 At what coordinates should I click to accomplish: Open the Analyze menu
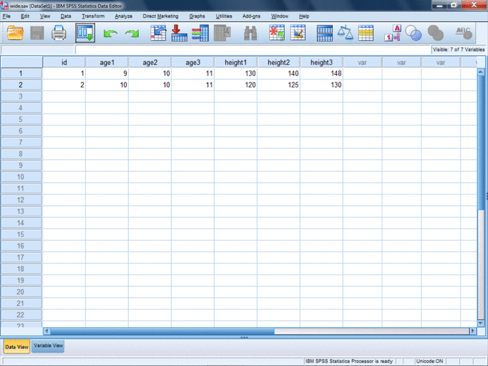point(123,16)
